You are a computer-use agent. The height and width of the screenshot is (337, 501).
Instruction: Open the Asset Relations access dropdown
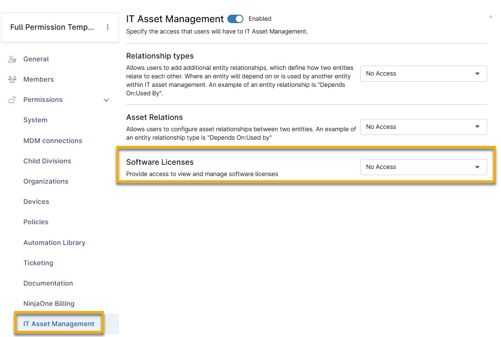[x=423, y=127]
